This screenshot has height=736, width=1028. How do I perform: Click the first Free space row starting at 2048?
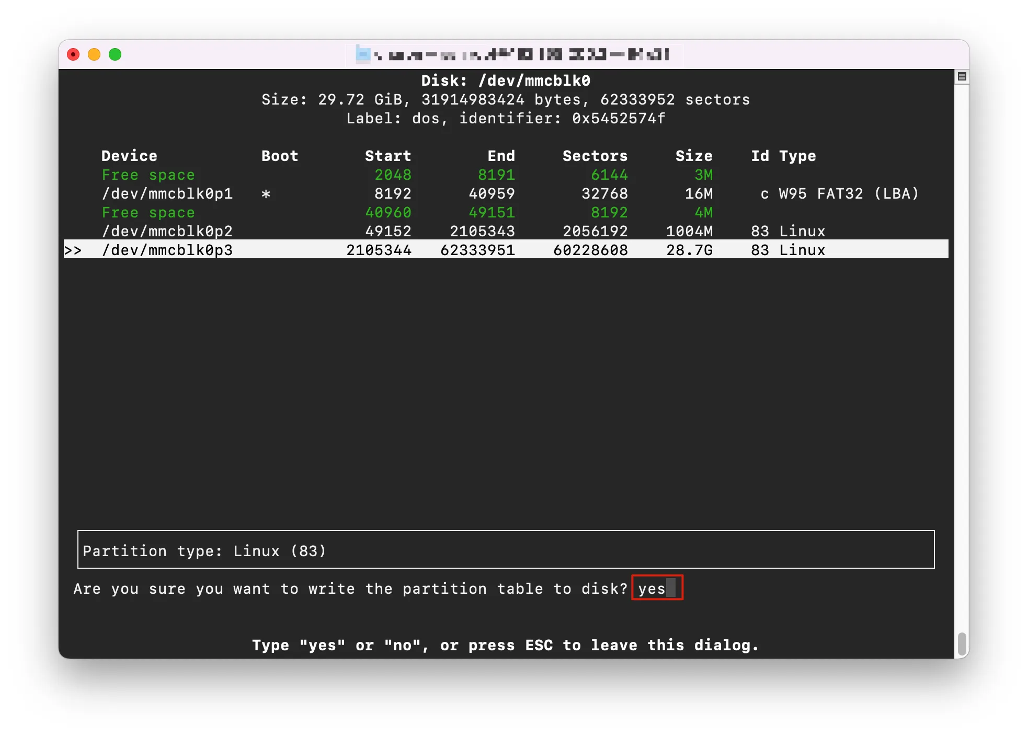click(x=506, y=175)
